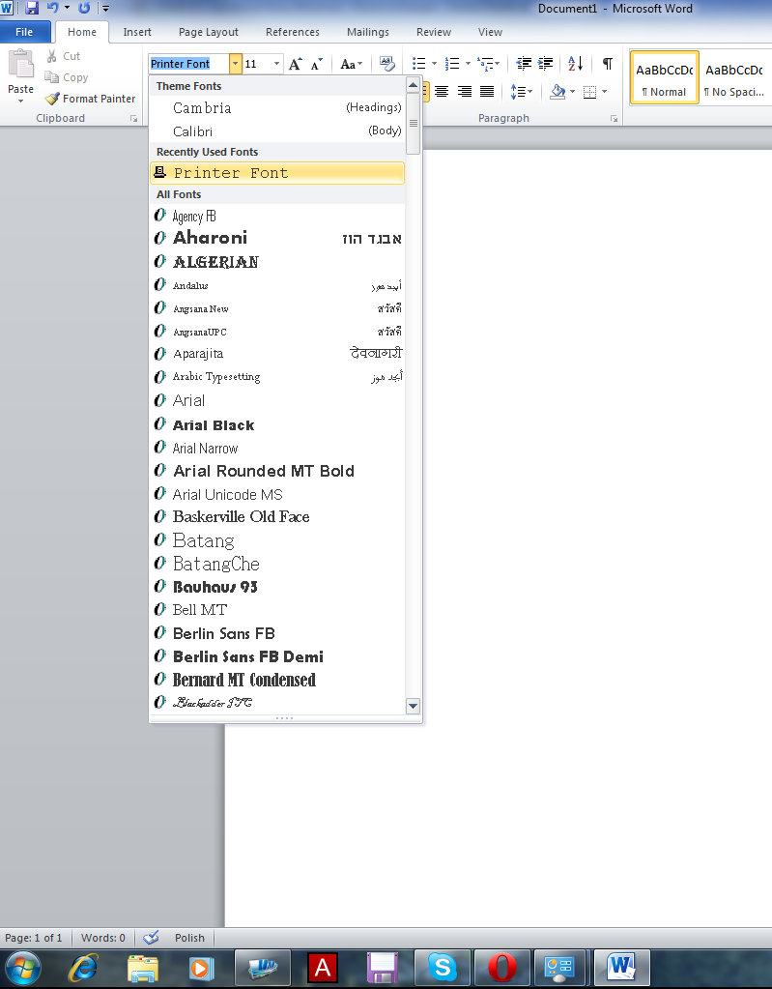Image resolution: width=772 pixels, height=989 pixels.
Task: Toggle Justify text alignment
Action: pyautogui.click(x=487, y=92)
